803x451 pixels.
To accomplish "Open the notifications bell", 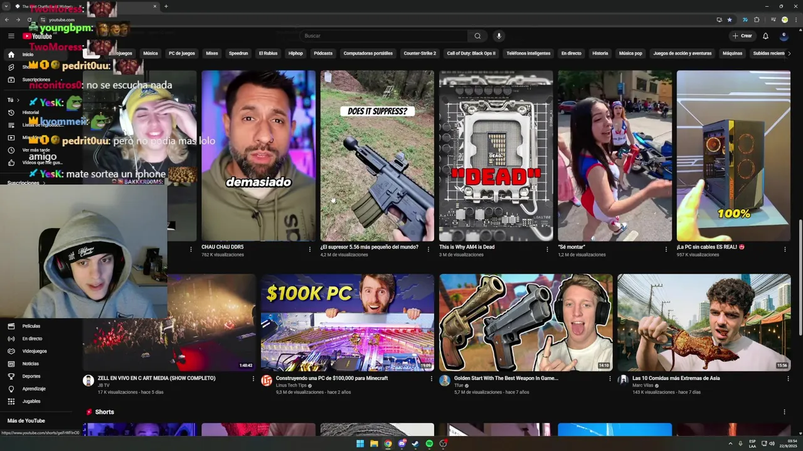I will tap(765, 36).
